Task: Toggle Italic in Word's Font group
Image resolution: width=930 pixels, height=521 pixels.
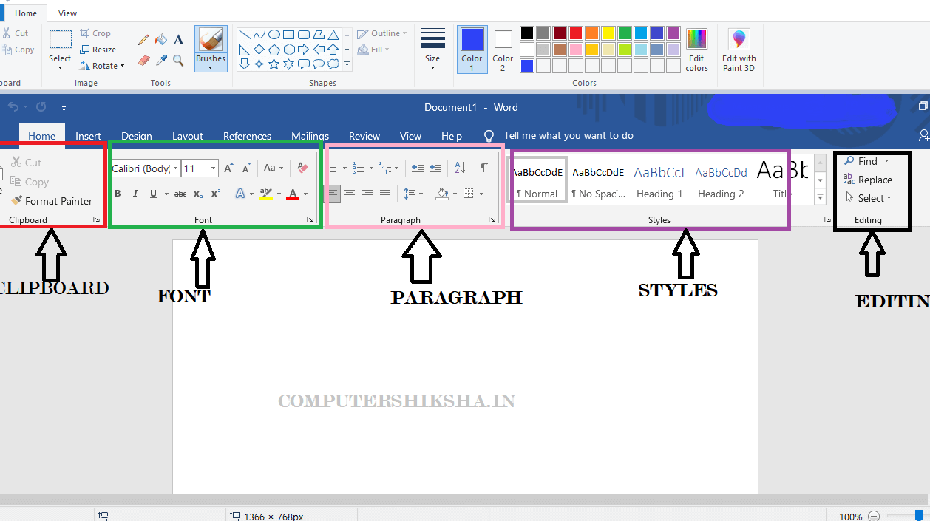Action: [135, 194]
